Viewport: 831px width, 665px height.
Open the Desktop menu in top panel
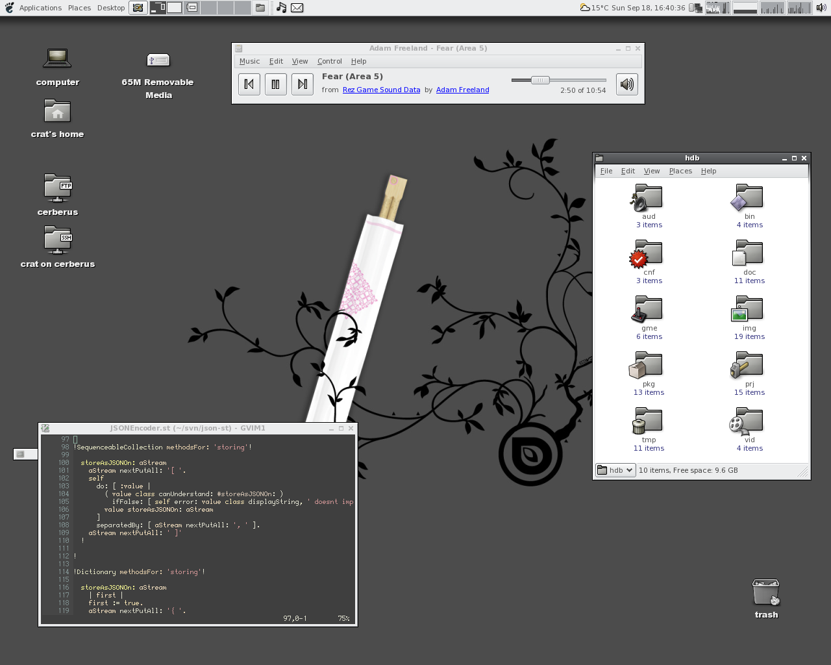tap(111, 8)
